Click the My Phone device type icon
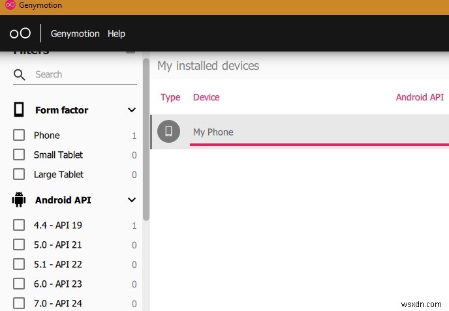 (x=168, y=131)
